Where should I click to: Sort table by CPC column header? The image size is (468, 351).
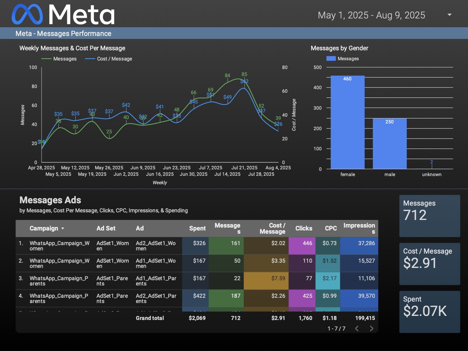pos(331,229)
